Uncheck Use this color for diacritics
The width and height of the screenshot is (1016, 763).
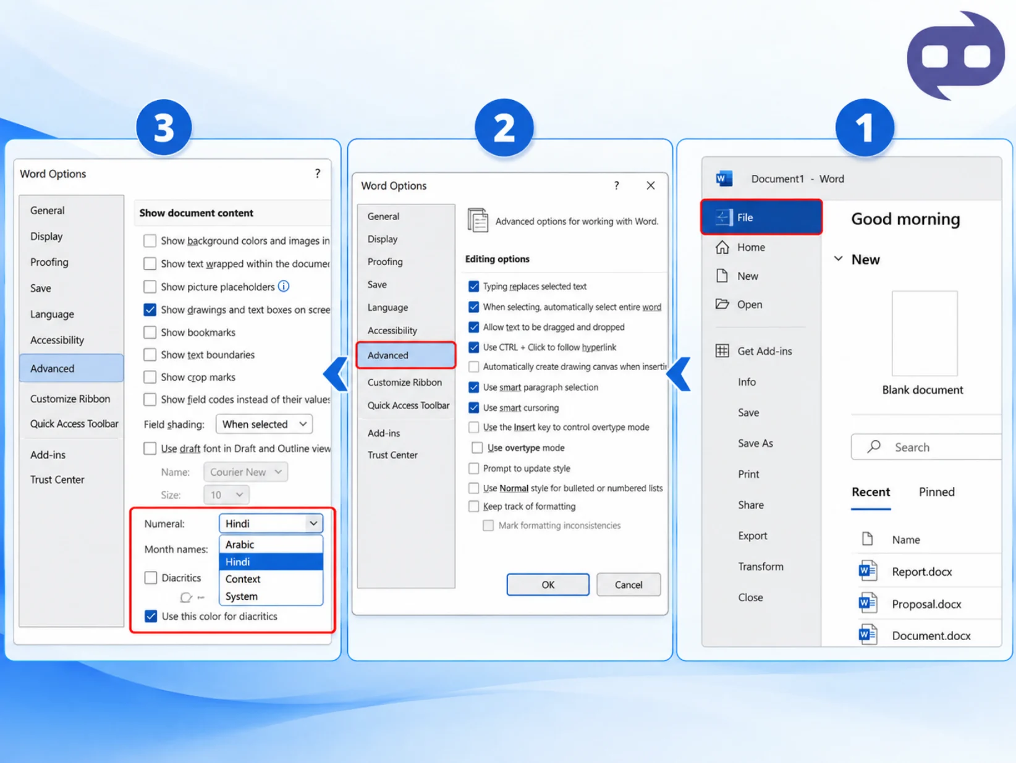coord(151,616)
